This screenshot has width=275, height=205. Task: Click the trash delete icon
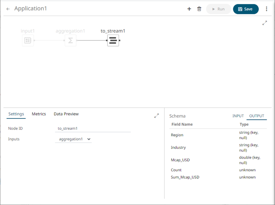tap(199, 9)
